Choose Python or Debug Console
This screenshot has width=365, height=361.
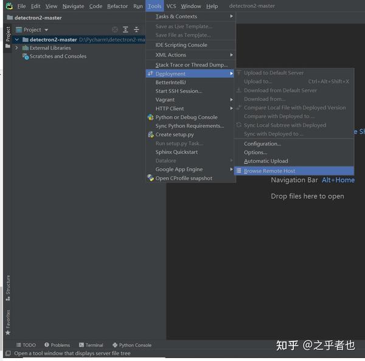pos(190,117)
